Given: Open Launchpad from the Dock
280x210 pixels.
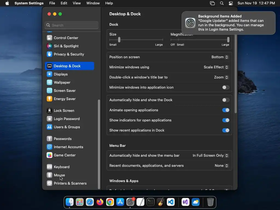Looking at the screenshot, I should [80, 202].
